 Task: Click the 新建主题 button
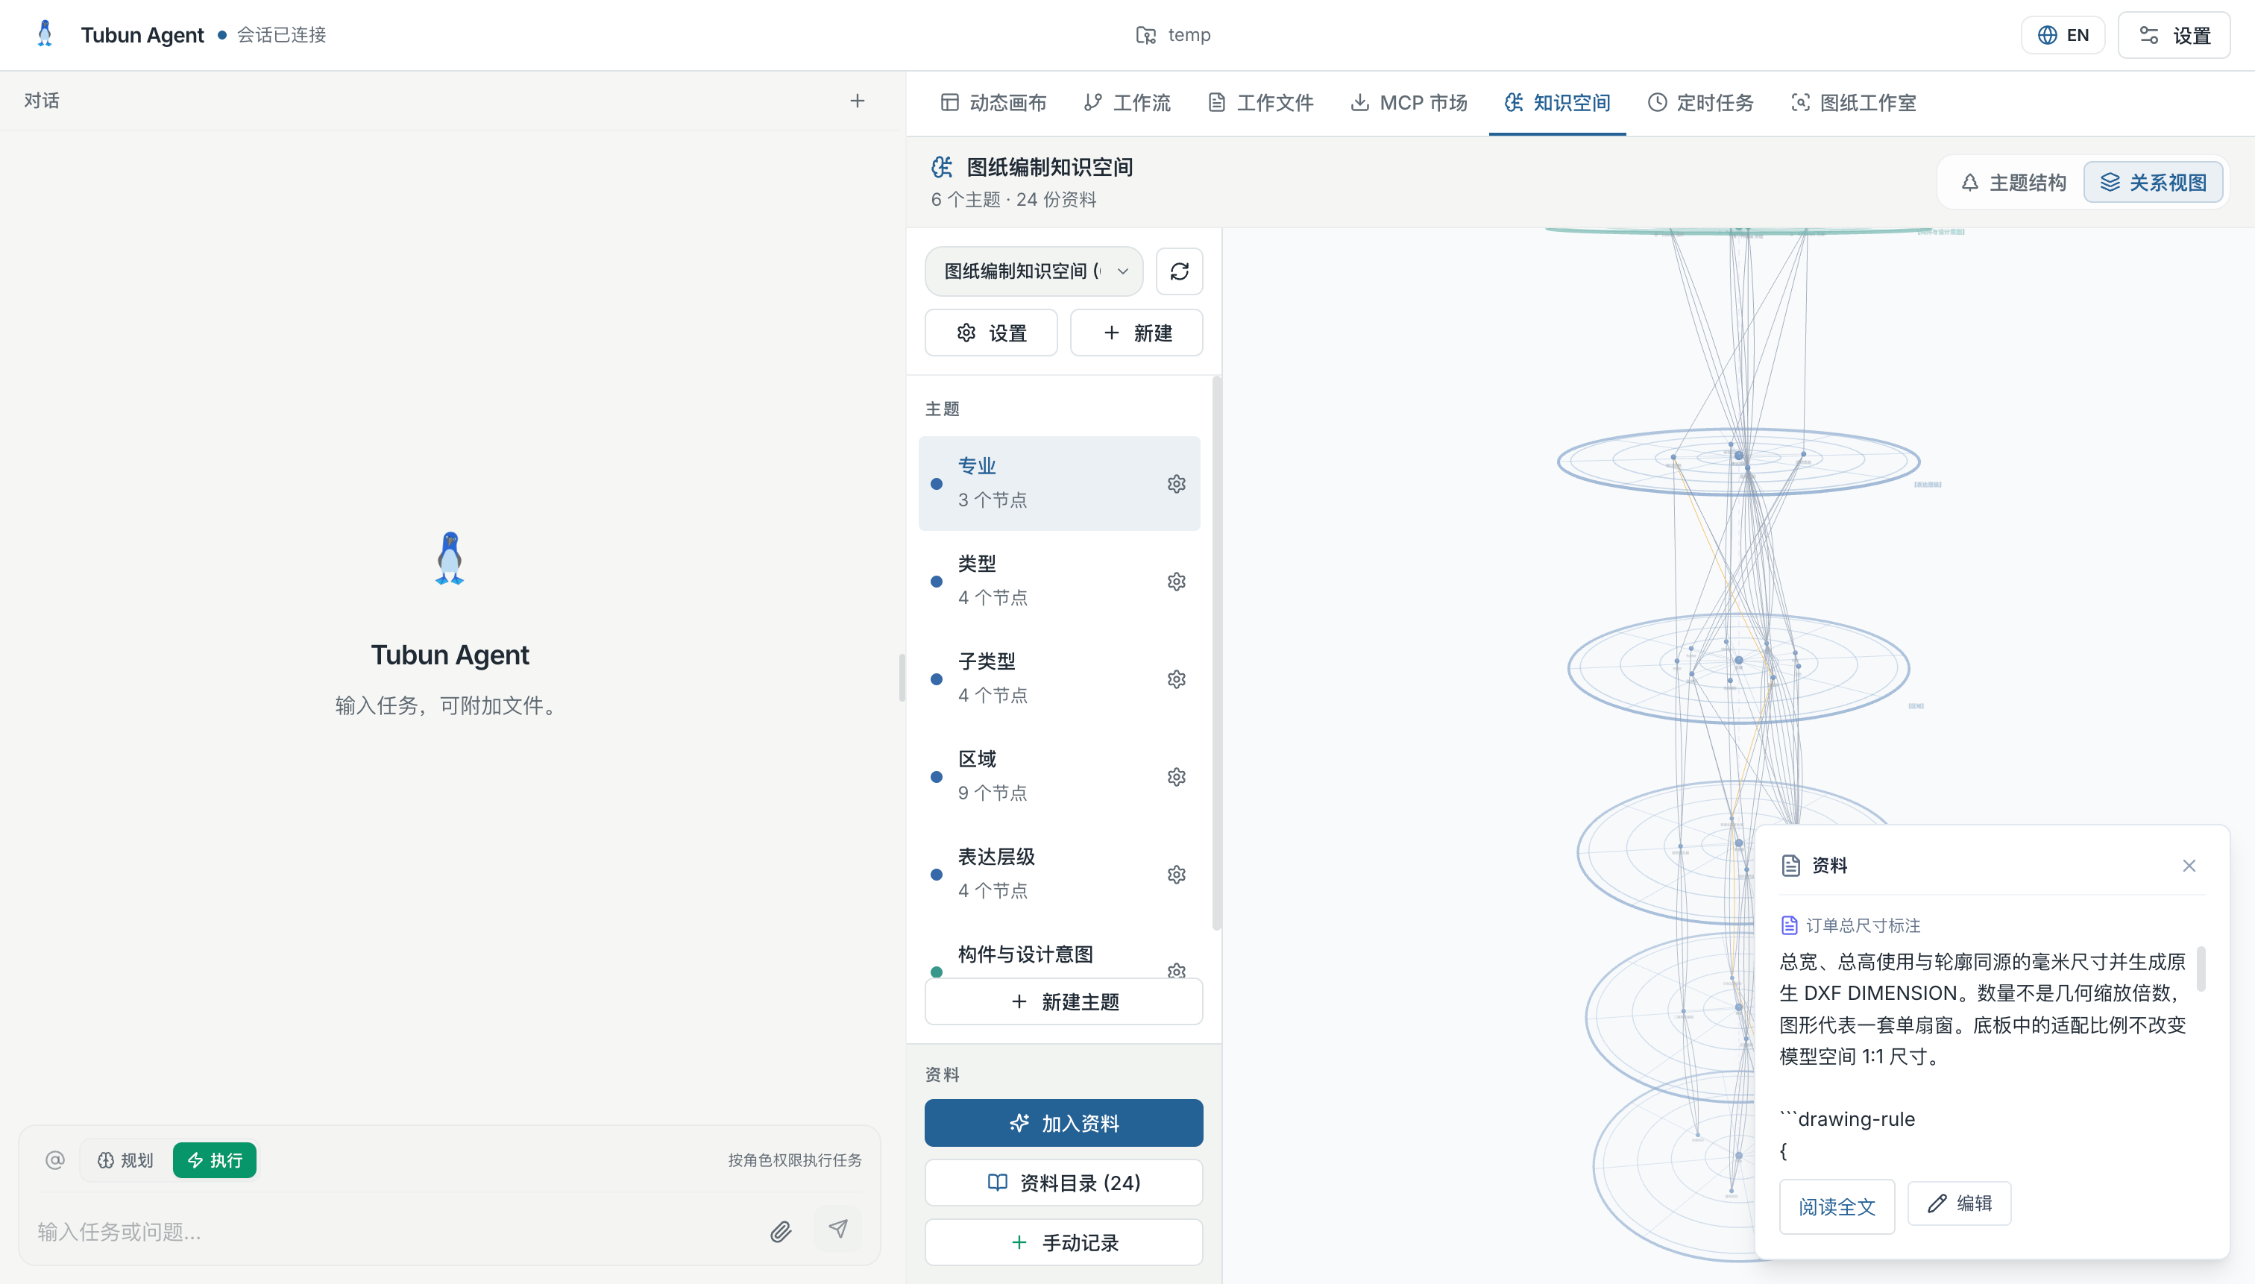click(x=1063, y=1001)
